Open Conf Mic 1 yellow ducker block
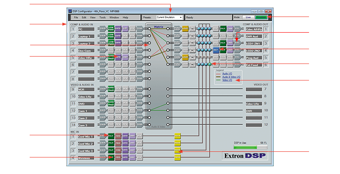 (x=178, y=136)
